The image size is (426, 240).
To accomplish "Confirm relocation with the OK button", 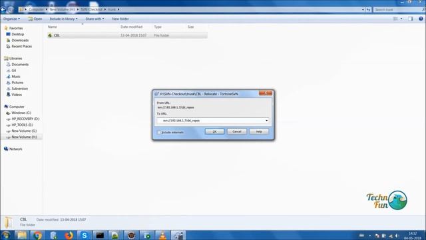I will tap(214, 131).
